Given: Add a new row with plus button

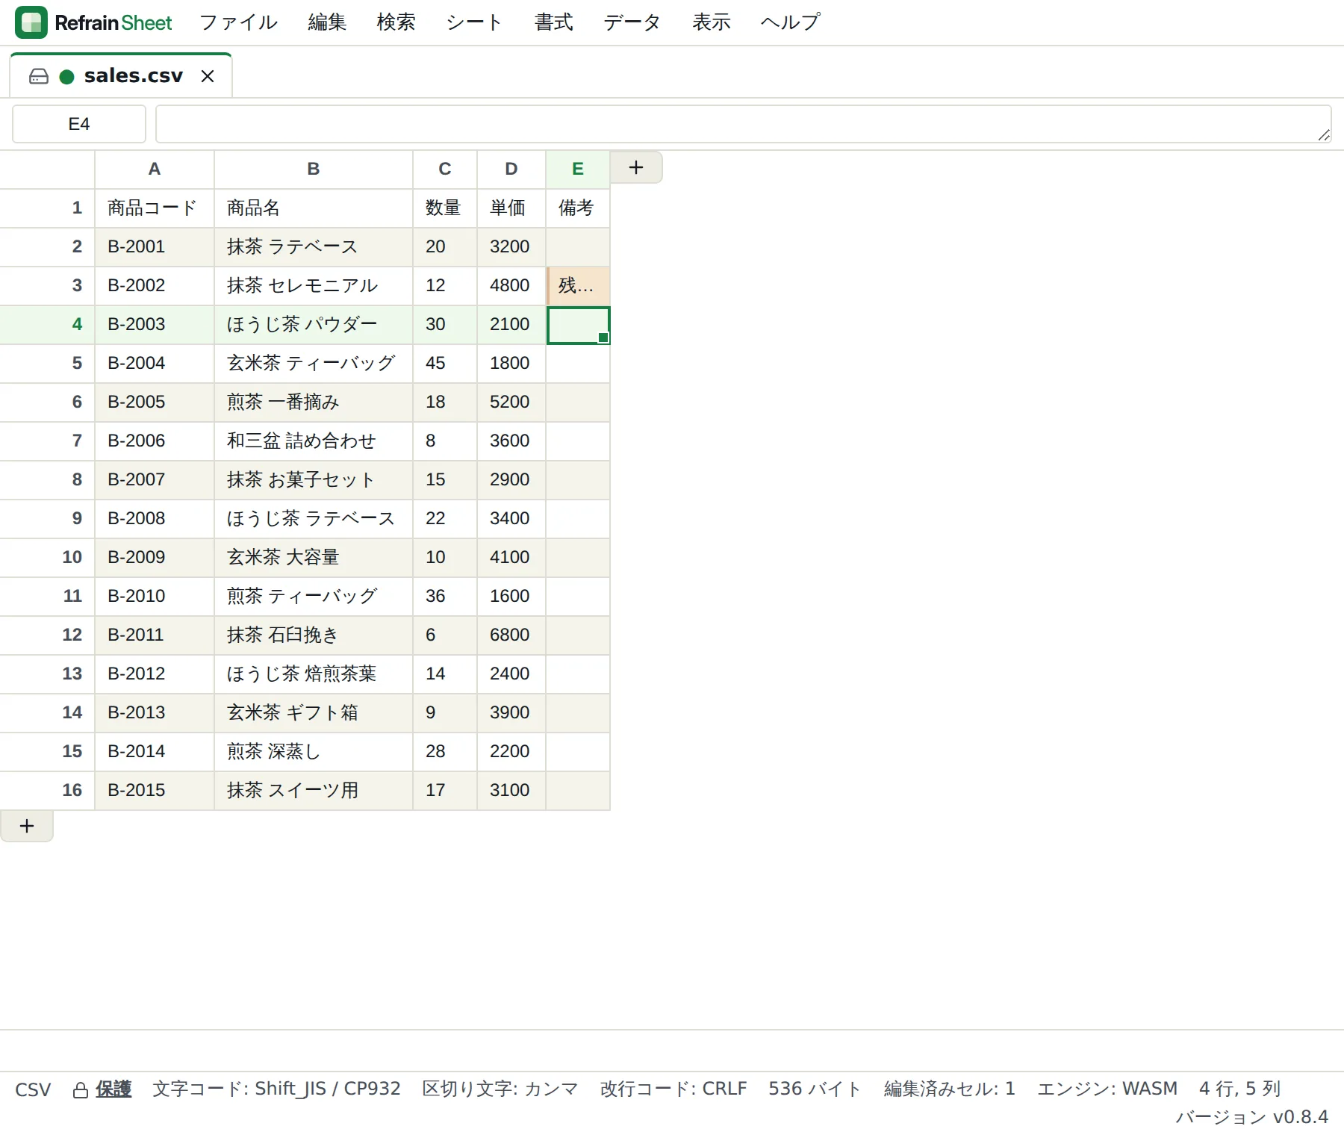Looking at the screenshot, I should tap(27, 826).
